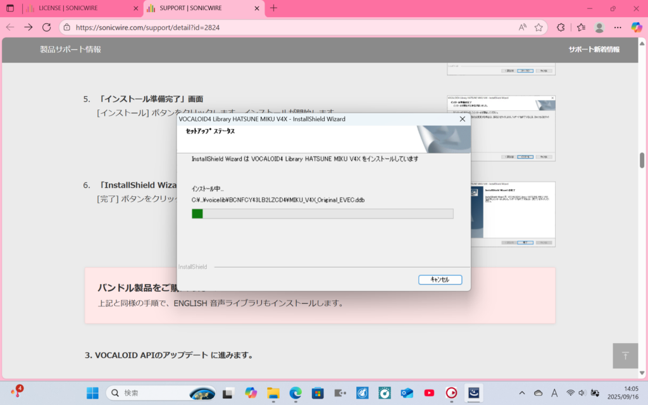Click the キャンセル button in the installer
Screen dimensions: 648x405
[x=440, y=280]
